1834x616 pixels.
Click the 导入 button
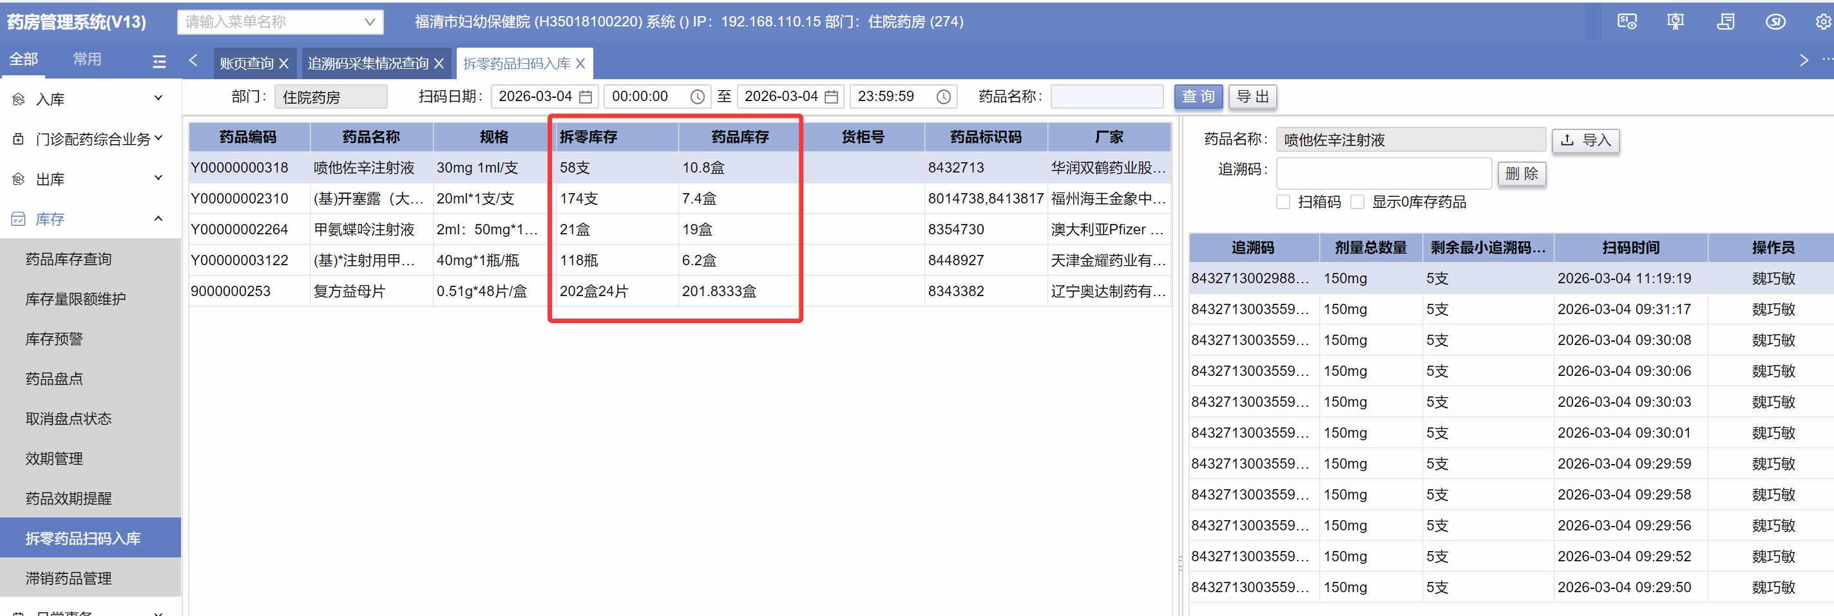point(1585,140)
